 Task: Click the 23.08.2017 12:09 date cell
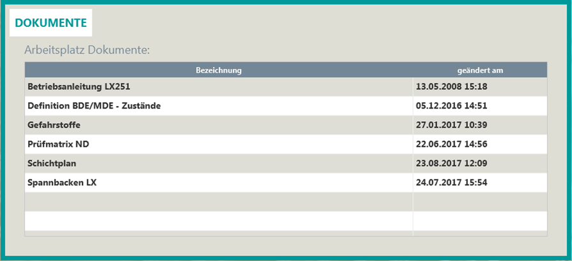click(451, 163)
